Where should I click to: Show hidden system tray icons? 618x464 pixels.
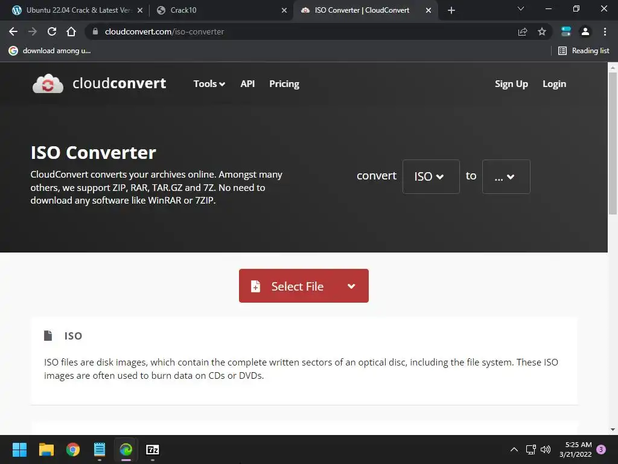coord(514,449)
